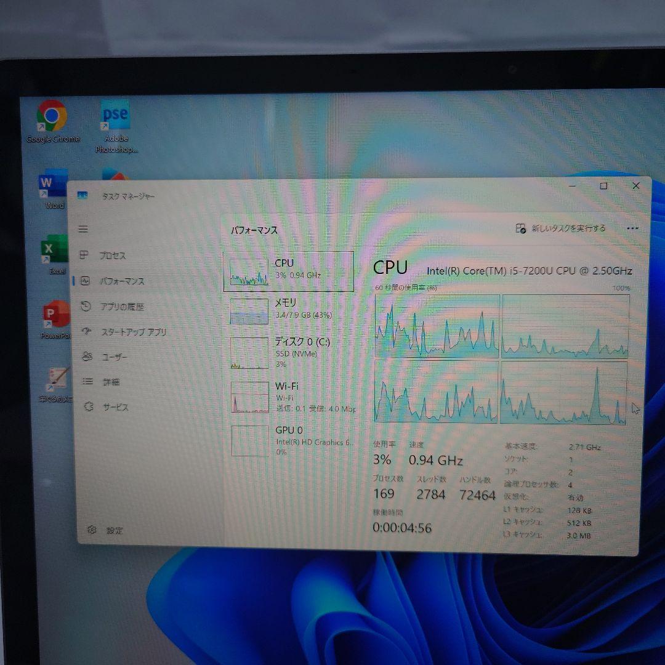Open 詳細 (Details) page
The image size is (665, 665).
[110, 382]
